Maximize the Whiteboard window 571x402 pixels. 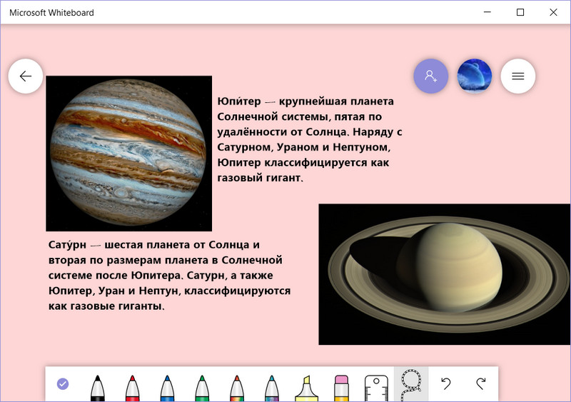pyautogui.click(x=520, y=12)
